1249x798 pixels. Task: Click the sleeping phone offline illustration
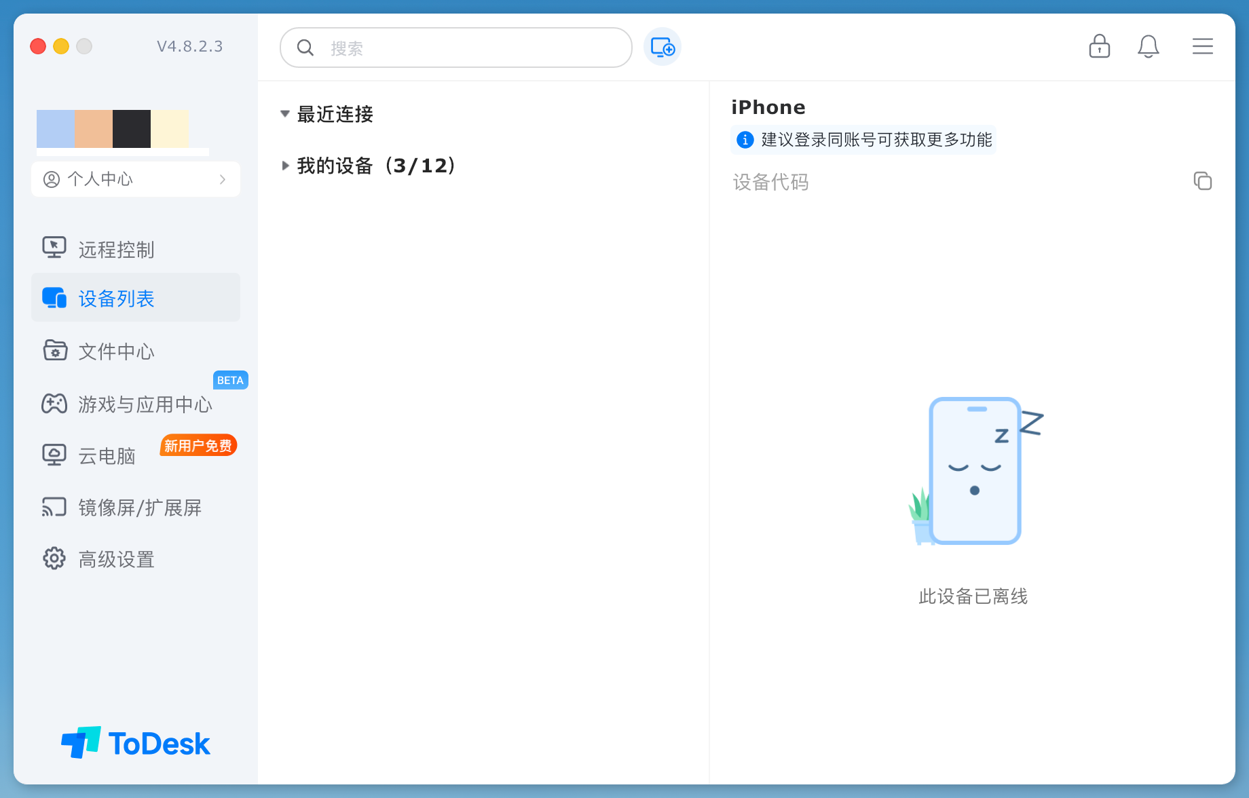click(973, 472)
